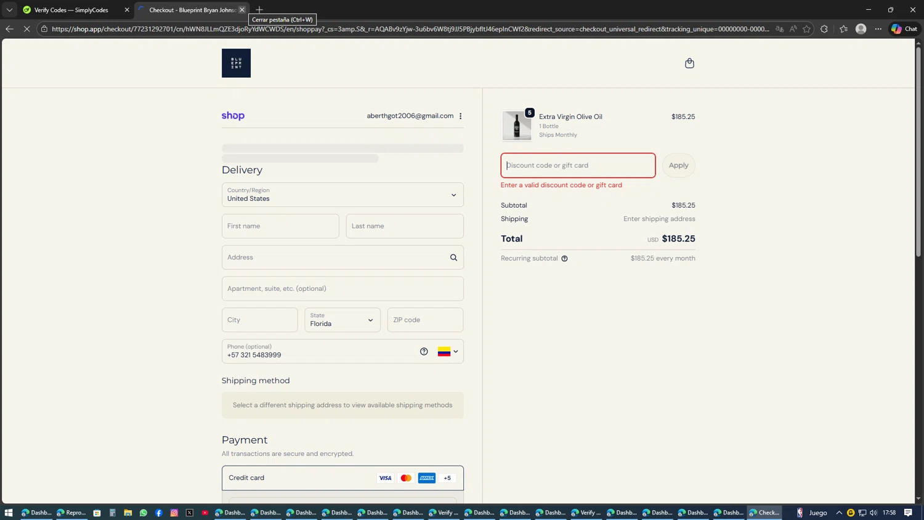Click the Mastercard logo

[x=406, y=478]
